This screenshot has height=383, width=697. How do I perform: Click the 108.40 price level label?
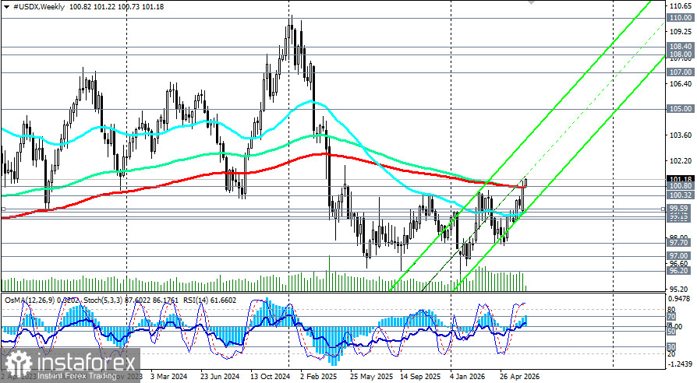pyautogui.click(x=681, y=46)
